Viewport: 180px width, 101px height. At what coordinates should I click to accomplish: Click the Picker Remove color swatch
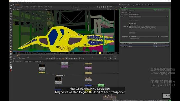pos(129,25)
